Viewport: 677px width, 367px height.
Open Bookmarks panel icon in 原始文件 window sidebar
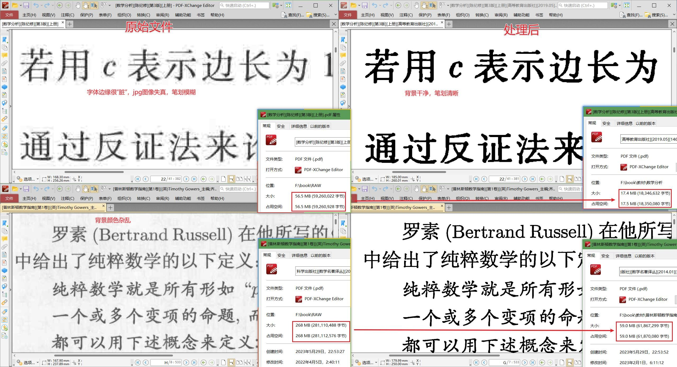pyautogui.click(x=4, y=40)
